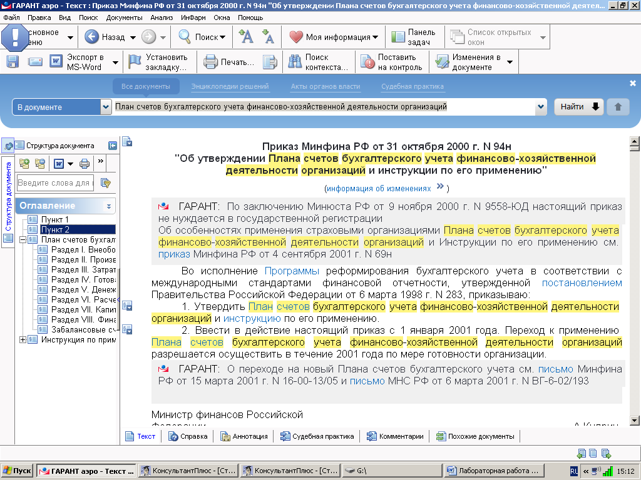Open Оглавление header dropdown
Screen dimensions: 641x480
[109, 206]
